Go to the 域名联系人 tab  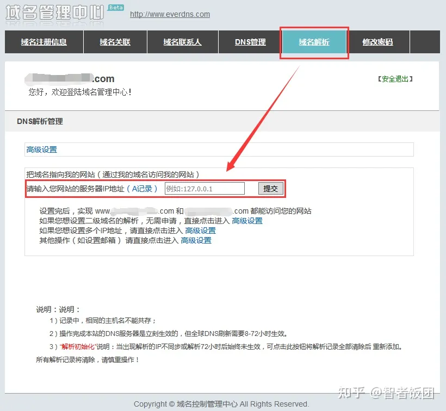182,42
